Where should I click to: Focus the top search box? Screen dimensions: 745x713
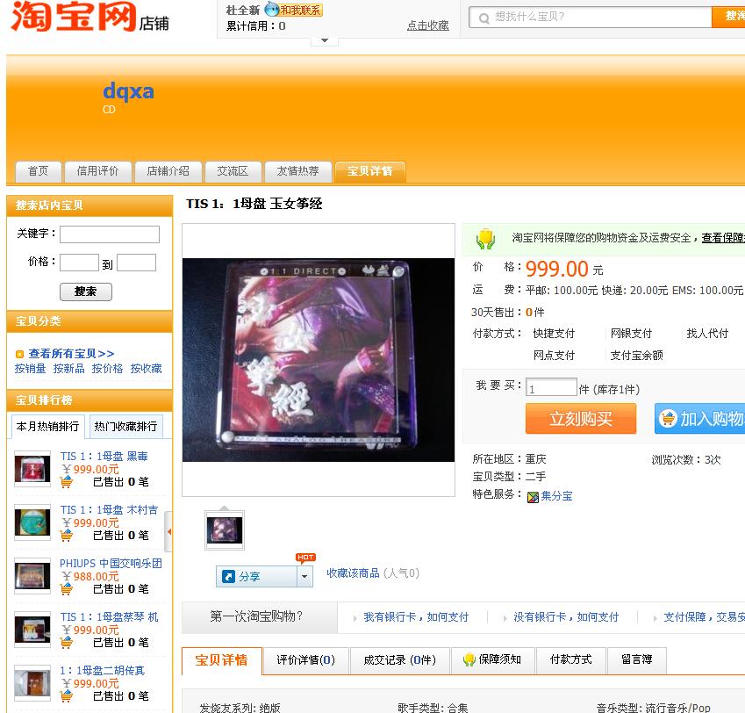(590, 17)
